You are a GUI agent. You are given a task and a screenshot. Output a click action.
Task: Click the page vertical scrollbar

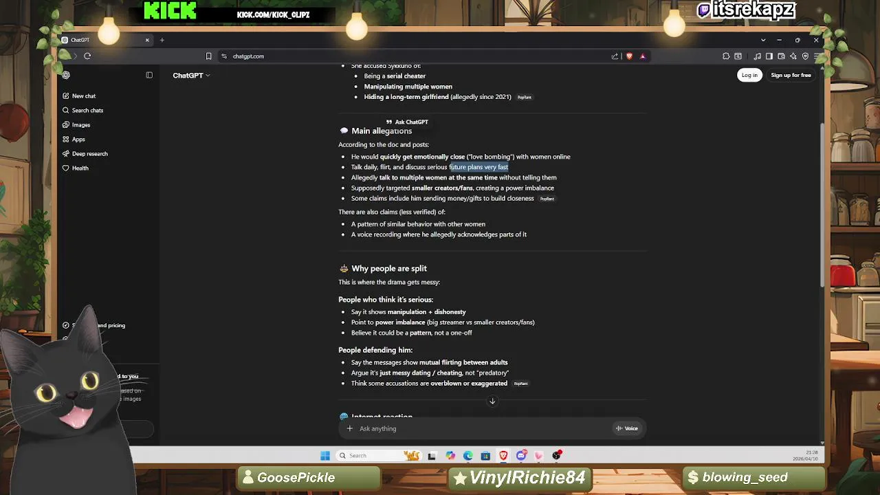click(x=822, y=206)
